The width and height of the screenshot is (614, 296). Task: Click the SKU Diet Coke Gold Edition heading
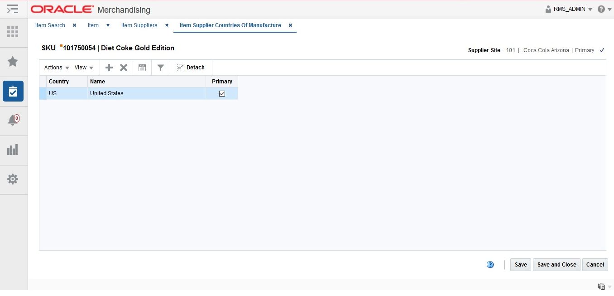pyautogui.click(x=108, y=48)
